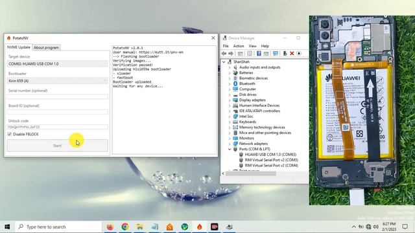Expand Audio inputs and outputs node
This screenshot has width=415, height=233.
click(230, 67)
